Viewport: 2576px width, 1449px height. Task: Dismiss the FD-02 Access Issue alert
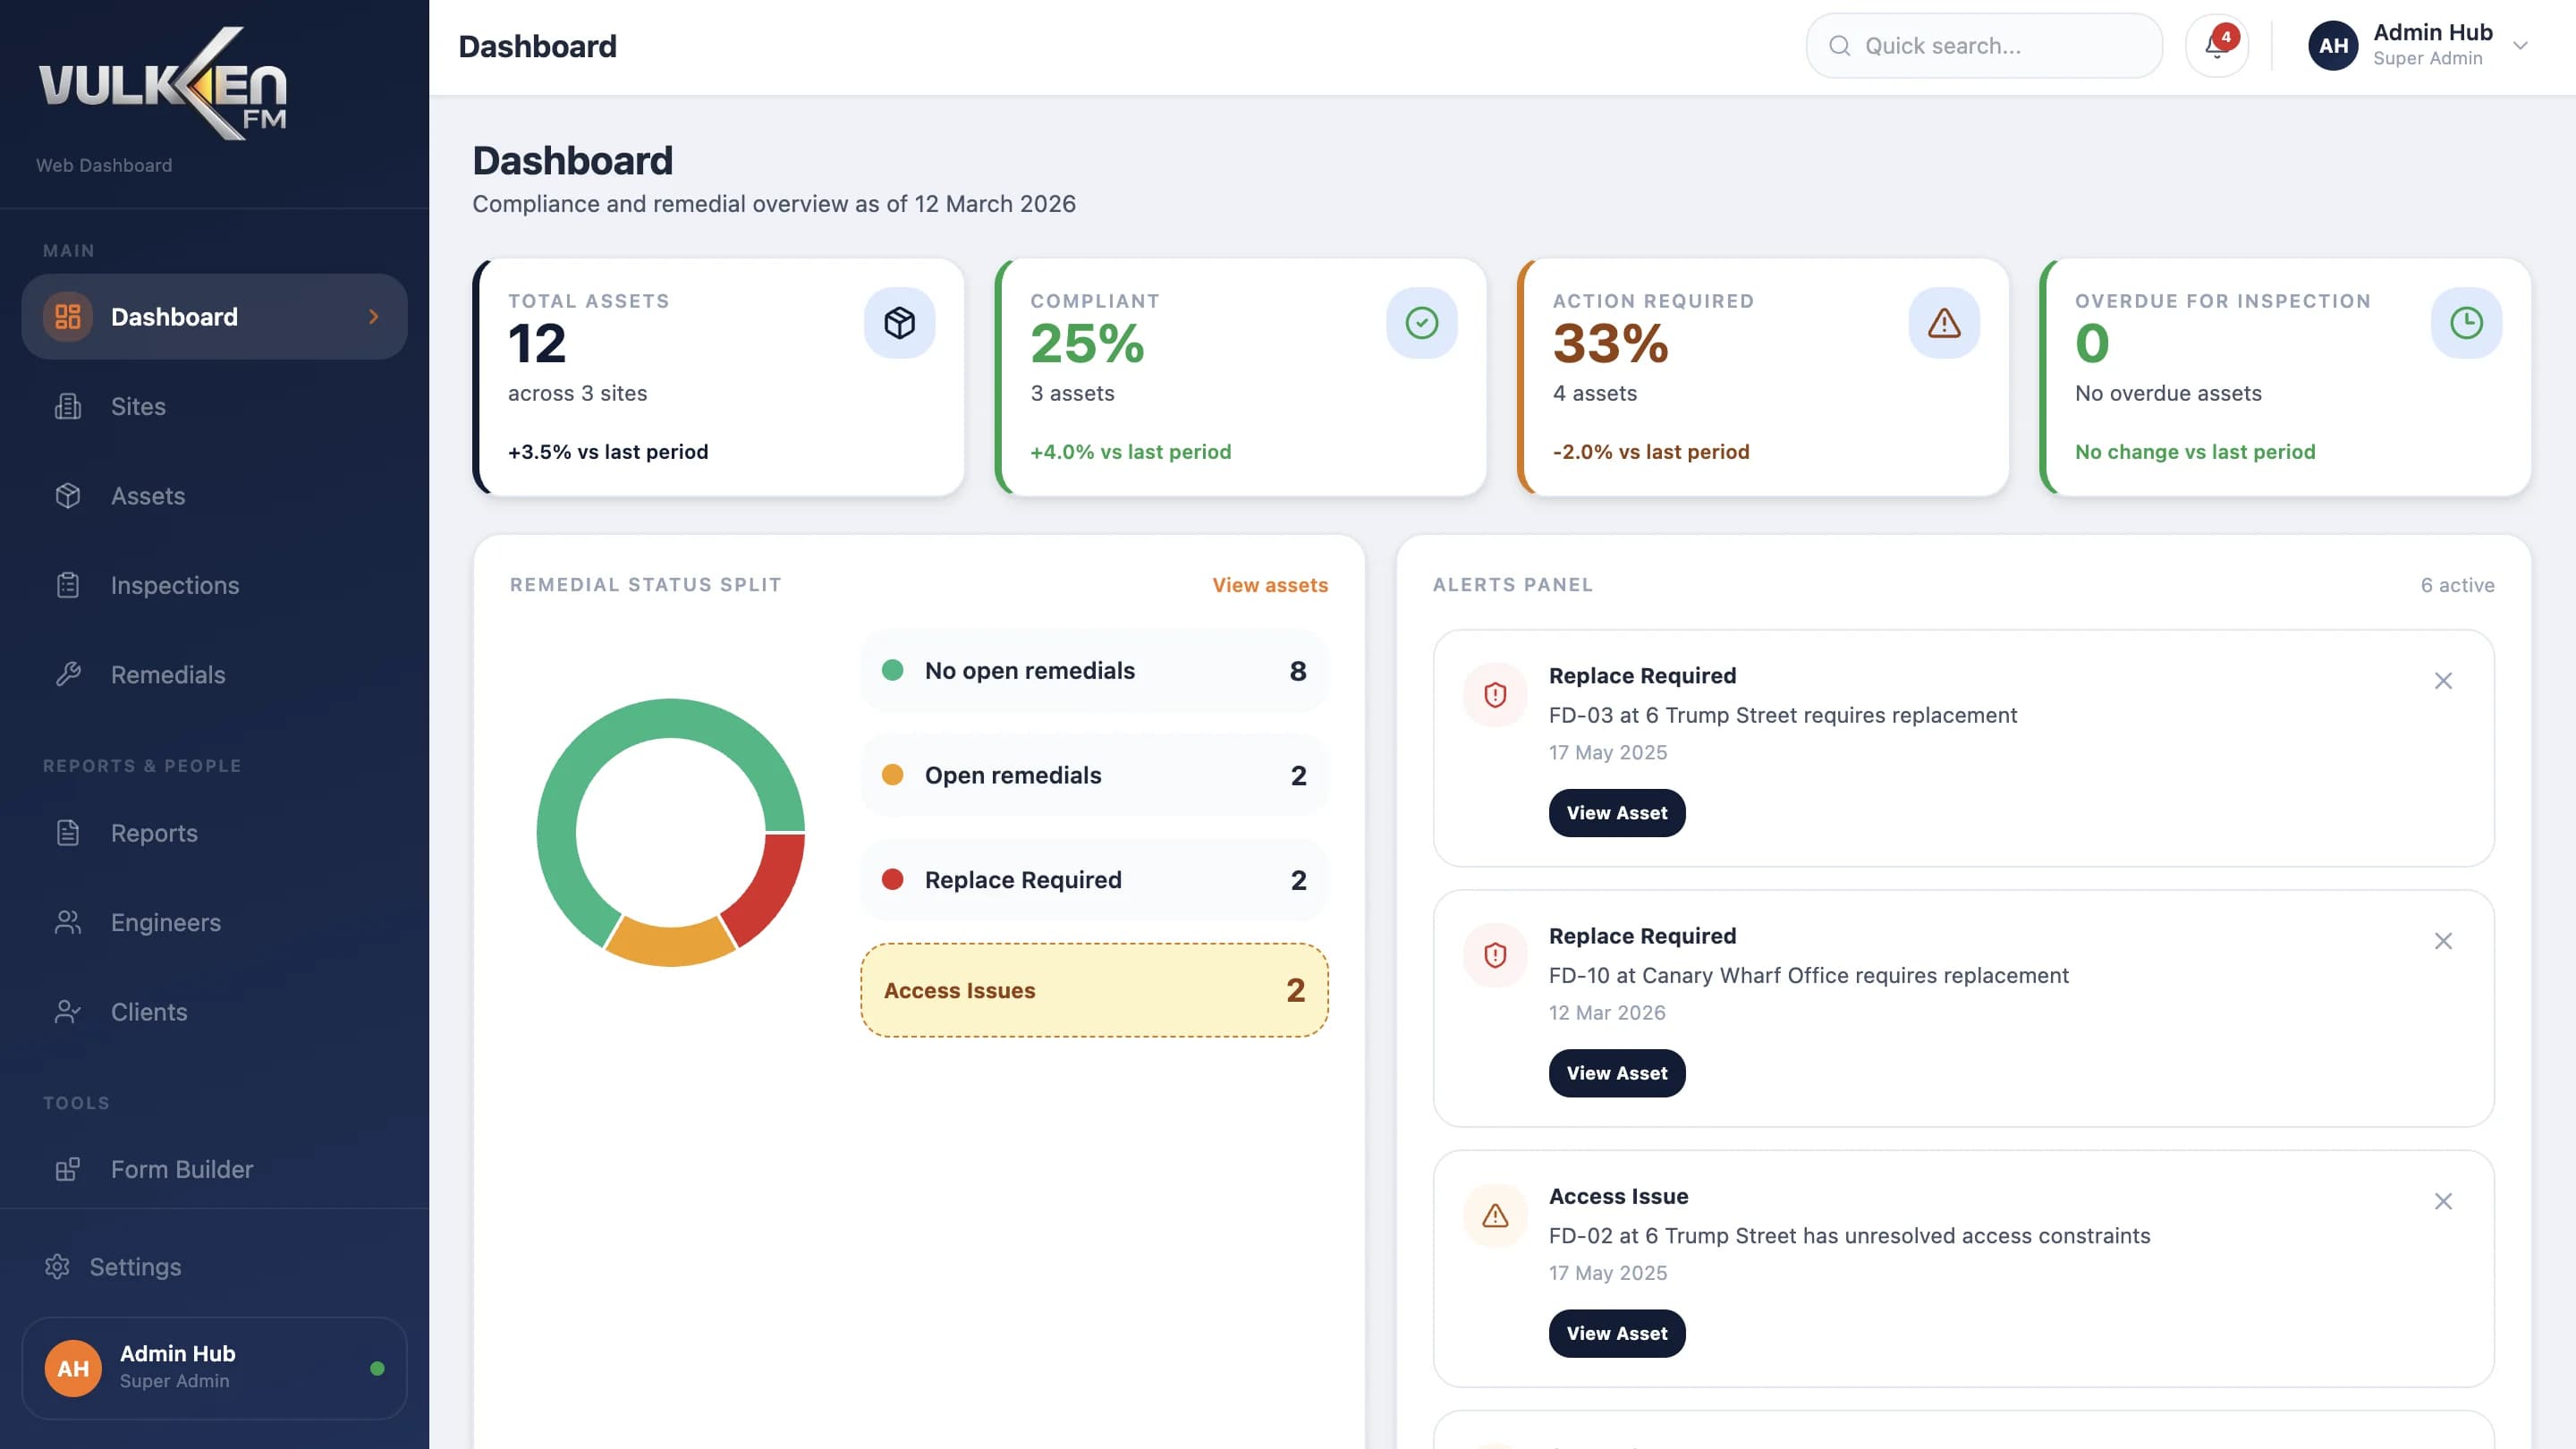(x=2444, y=1201)
